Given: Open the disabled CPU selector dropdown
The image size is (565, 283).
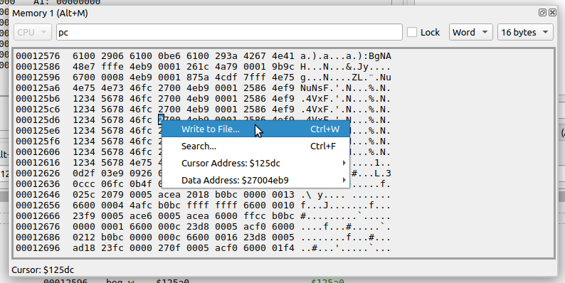Looking at the screenshot, I should click(33, 32).
